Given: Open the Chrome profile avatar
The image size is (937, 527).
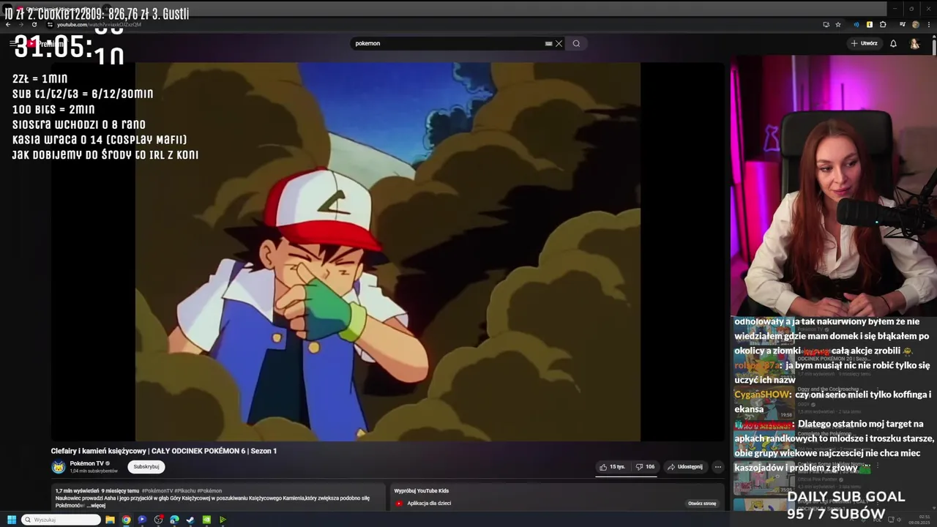Looking at the screenshot, I should click(x=915, y=24).
